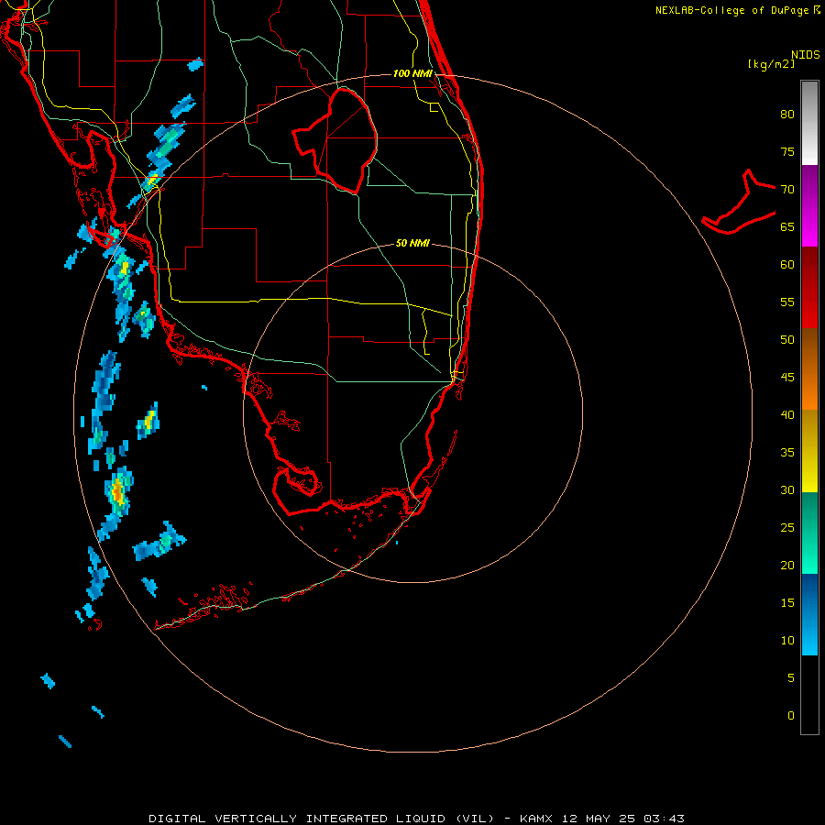Viewport: 825px width, 825px height.
Task: Select the 75 value on the legend scale
Action: coord(787,151)
